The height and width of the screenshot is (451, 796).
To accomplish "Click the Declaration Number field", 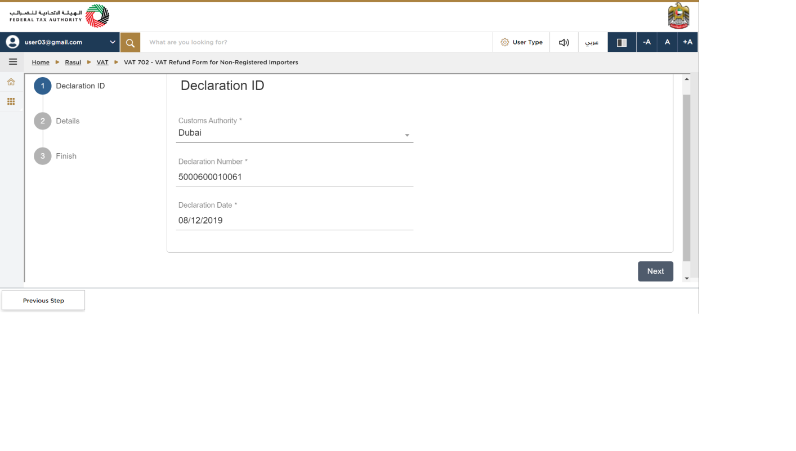I will tap(294, 177).
